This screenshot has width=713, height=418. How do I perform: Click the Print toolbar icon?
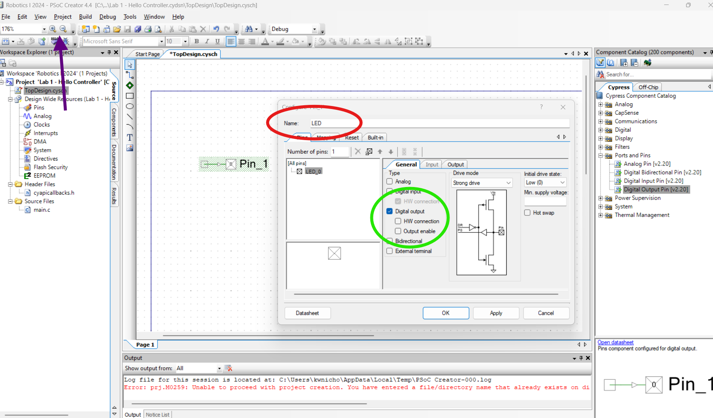(x=148, y=29)
